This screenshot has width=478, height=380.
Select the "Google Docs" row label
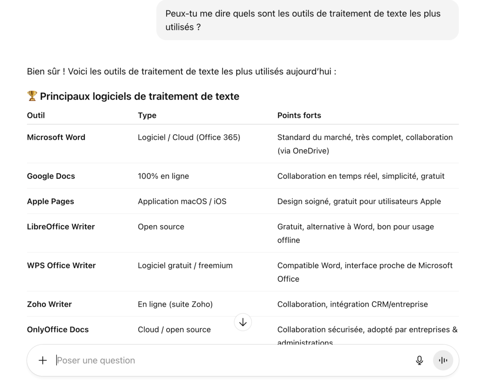pyautogui.click(x=51, y=176)
